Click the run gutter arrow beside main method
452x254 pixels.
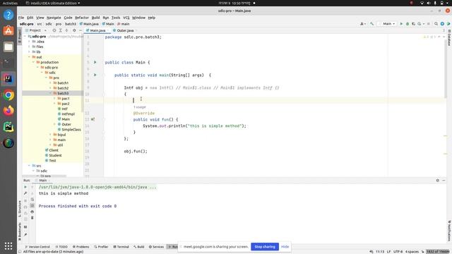[x=95, y=75]
